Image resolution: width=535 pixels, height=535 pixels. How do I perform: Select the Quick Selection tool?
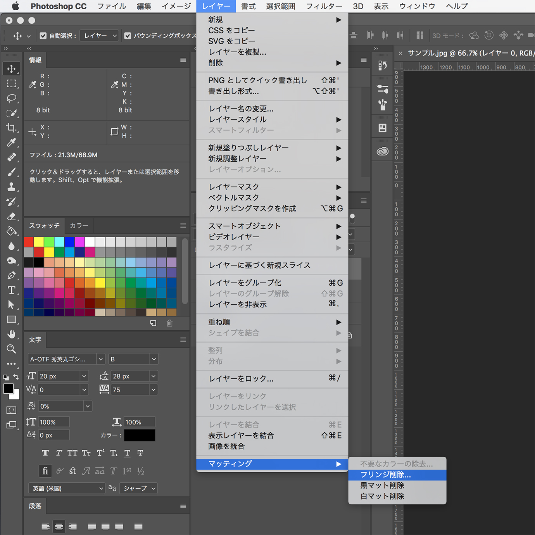pos(11,113)
